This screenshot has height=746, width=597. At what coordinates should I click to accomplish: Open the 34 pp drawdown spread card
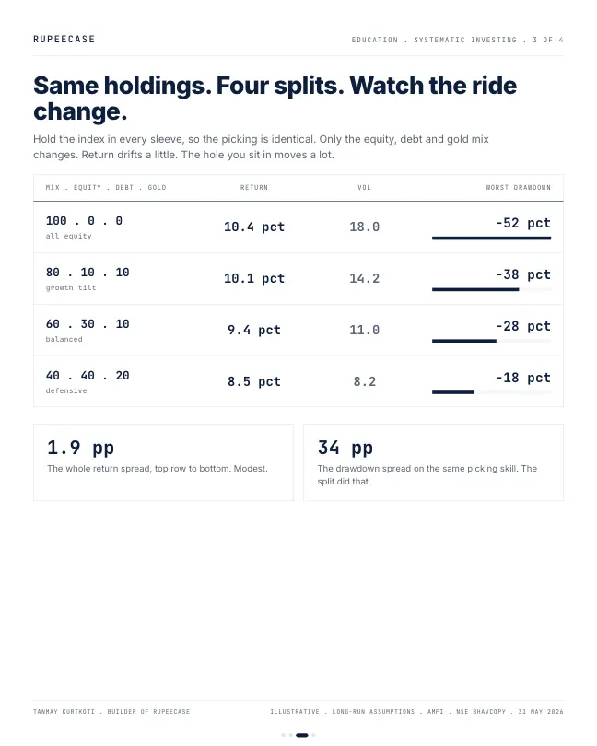point(433,462)
